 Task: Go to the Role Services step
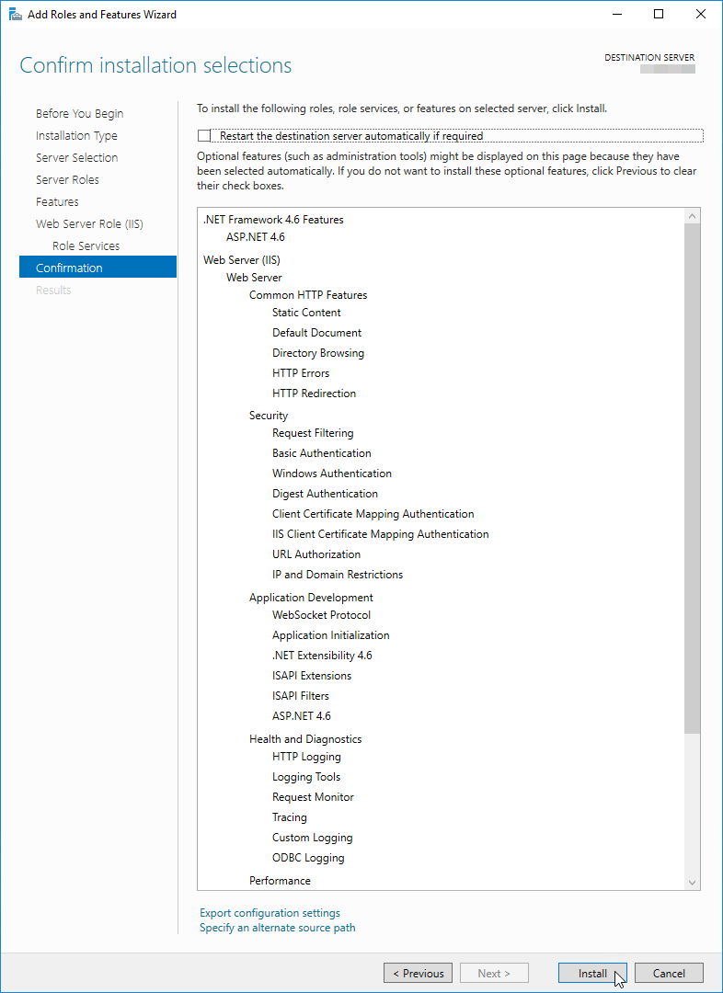[x=86, y=245]
